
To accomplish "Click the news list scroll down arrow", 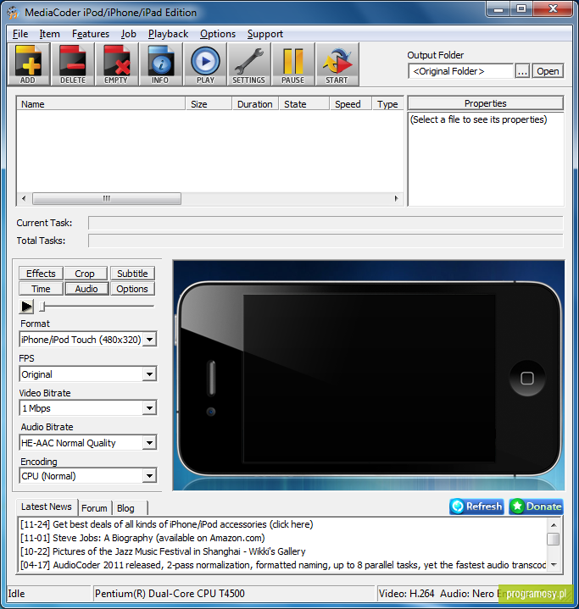I will tap(554, 565).
